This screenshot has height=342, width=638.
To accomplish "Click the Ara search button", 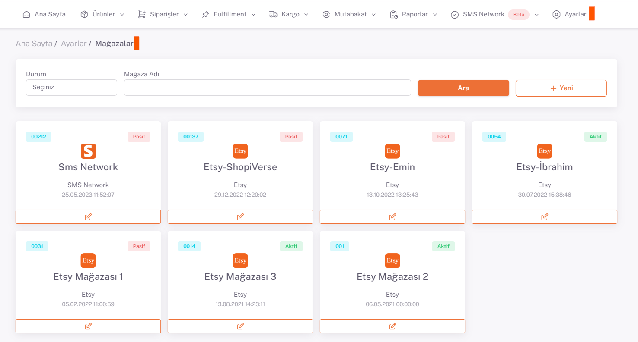I will (463, 88).
